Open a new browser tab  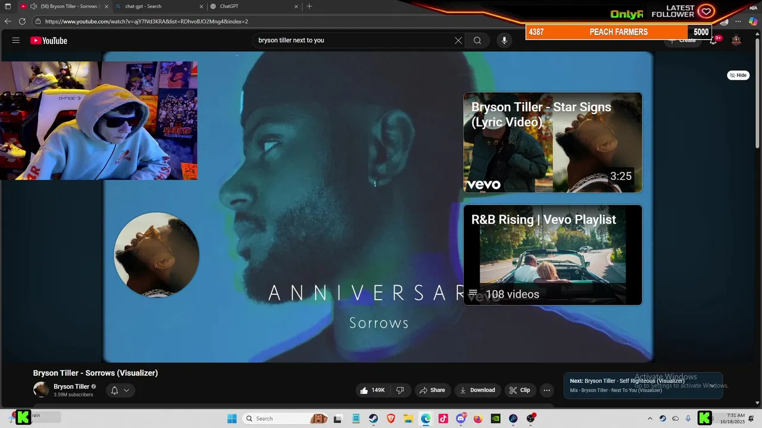pos(309,7)
